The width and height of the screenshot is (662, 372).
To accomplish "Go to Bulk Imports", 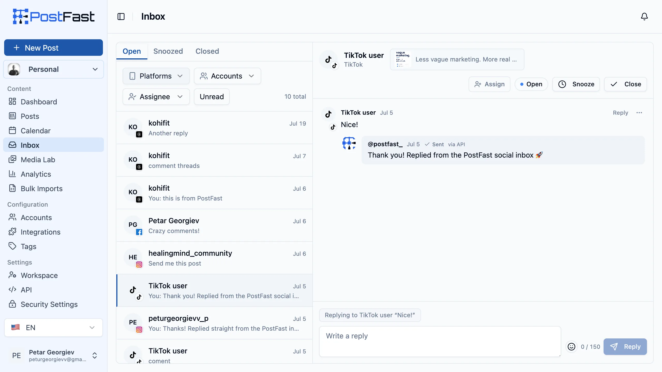I will tap(54, 189).
